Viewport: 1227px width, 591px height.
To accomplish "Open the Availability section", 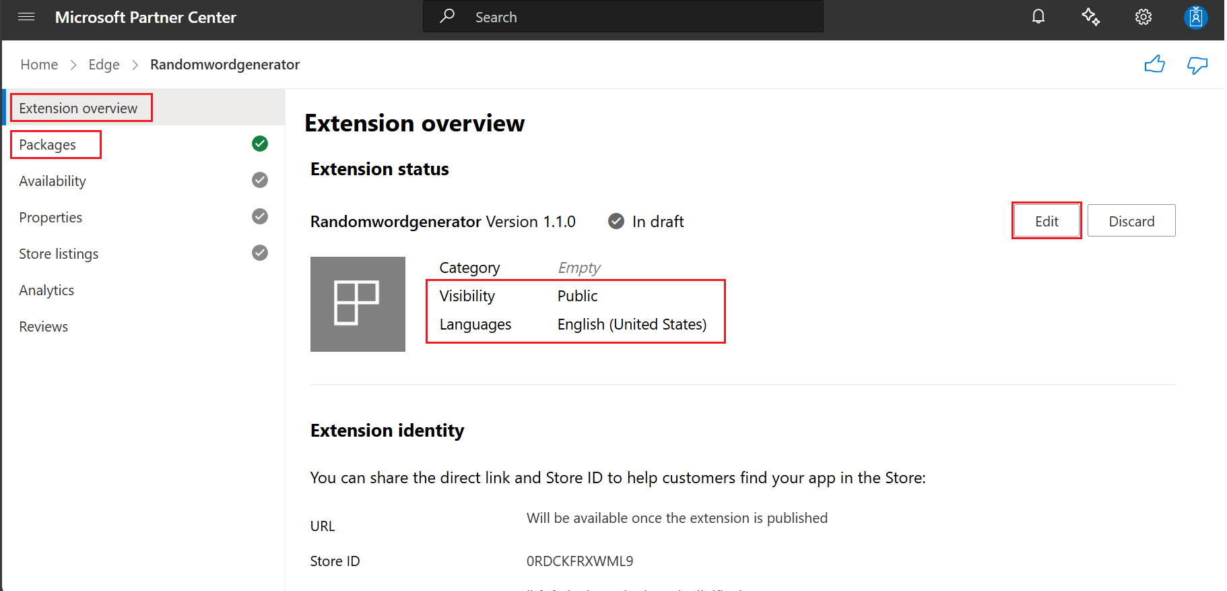I will click(53, 181).
